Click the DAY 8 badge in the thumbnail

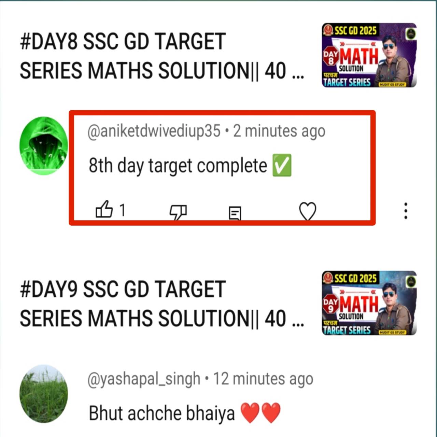coord(330,57)
